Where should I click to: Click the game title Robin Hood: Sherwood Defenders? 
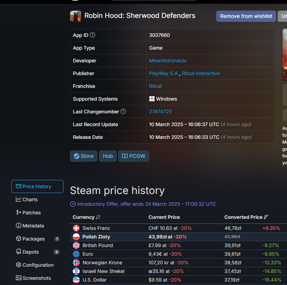[x=140, y=16]
